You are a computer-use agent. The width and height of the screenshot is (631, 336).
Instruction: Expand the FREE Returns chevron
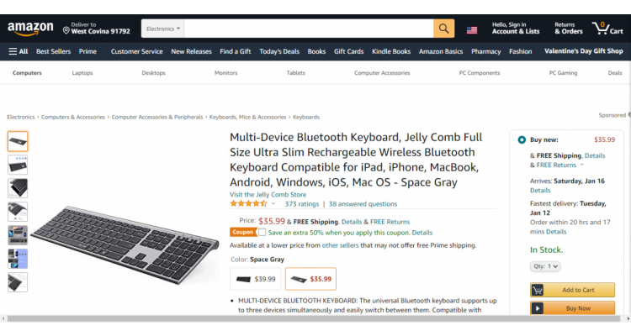pos(581,165)
